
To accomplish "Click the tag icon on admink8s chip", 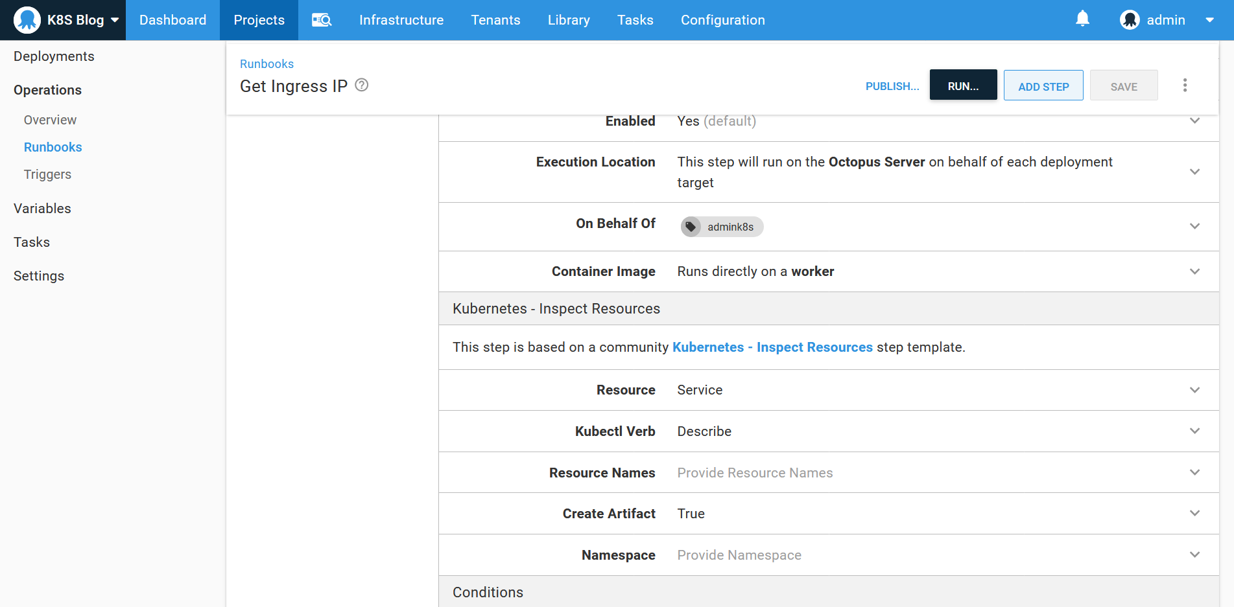I will click(x=691, y=227).
